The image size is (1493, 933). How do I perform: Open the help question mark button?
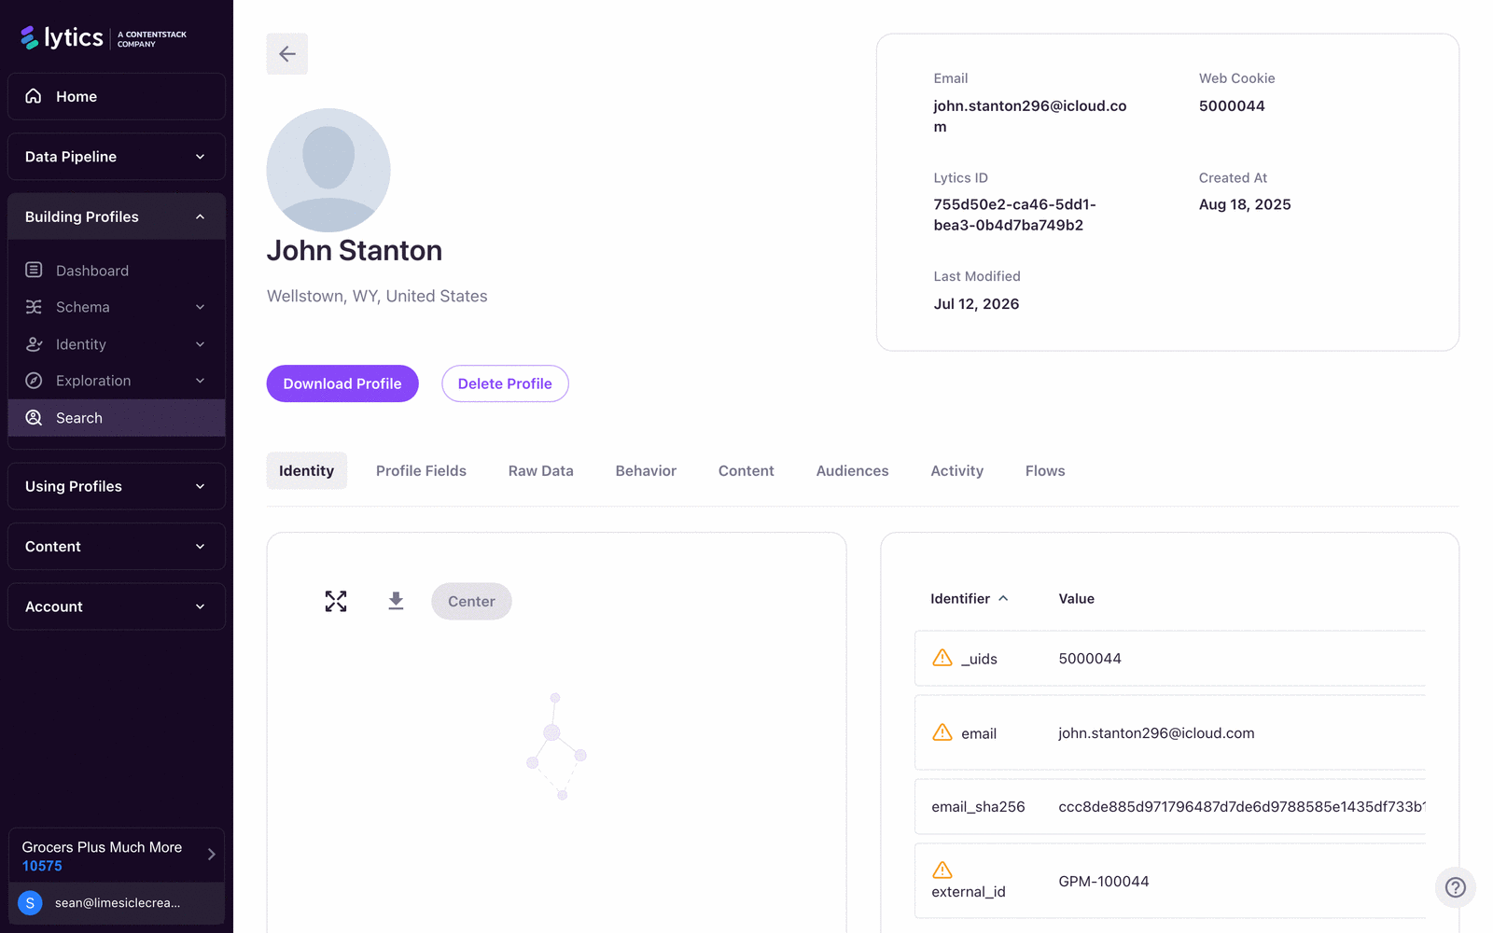[1455, 887]
